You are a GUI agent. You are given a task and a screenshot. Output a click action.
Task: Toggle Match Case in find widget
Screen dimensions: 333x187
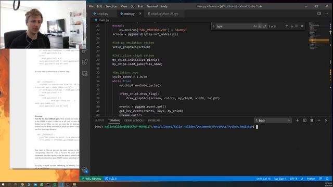pos(255,26)
